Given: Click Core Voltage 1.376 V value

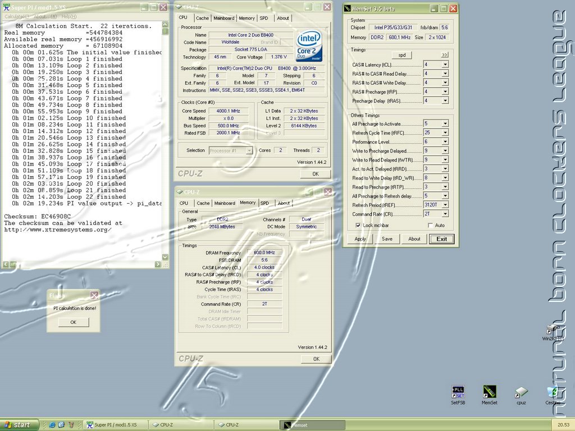Looking at the screenshot, I should (280, 57).
